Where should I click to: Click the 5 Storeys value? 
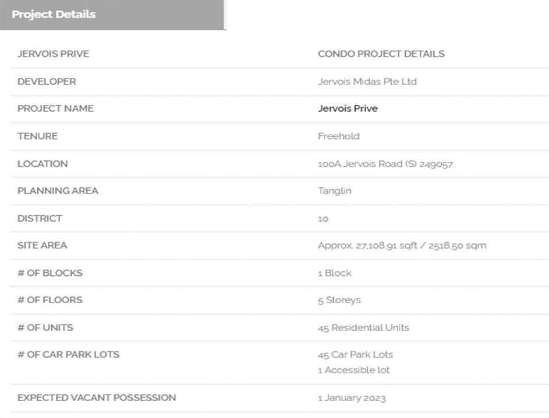(339, 300)
